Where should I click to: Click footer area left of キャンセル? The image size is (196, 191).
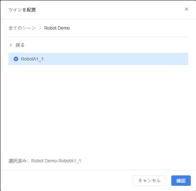65,181
